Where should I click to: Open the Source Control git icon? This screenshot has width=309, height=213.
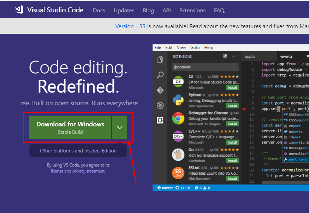click(x=160, y=90)
